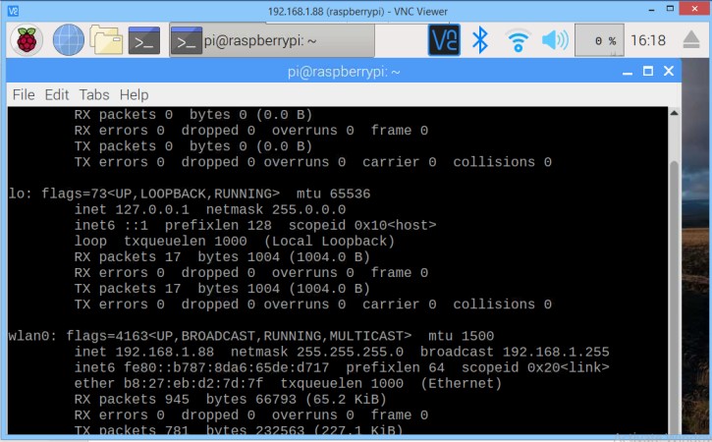This screenshot has width=712, height=442.
Task: Click the 16:18 panel clock
Action: (x=647, y=40)
